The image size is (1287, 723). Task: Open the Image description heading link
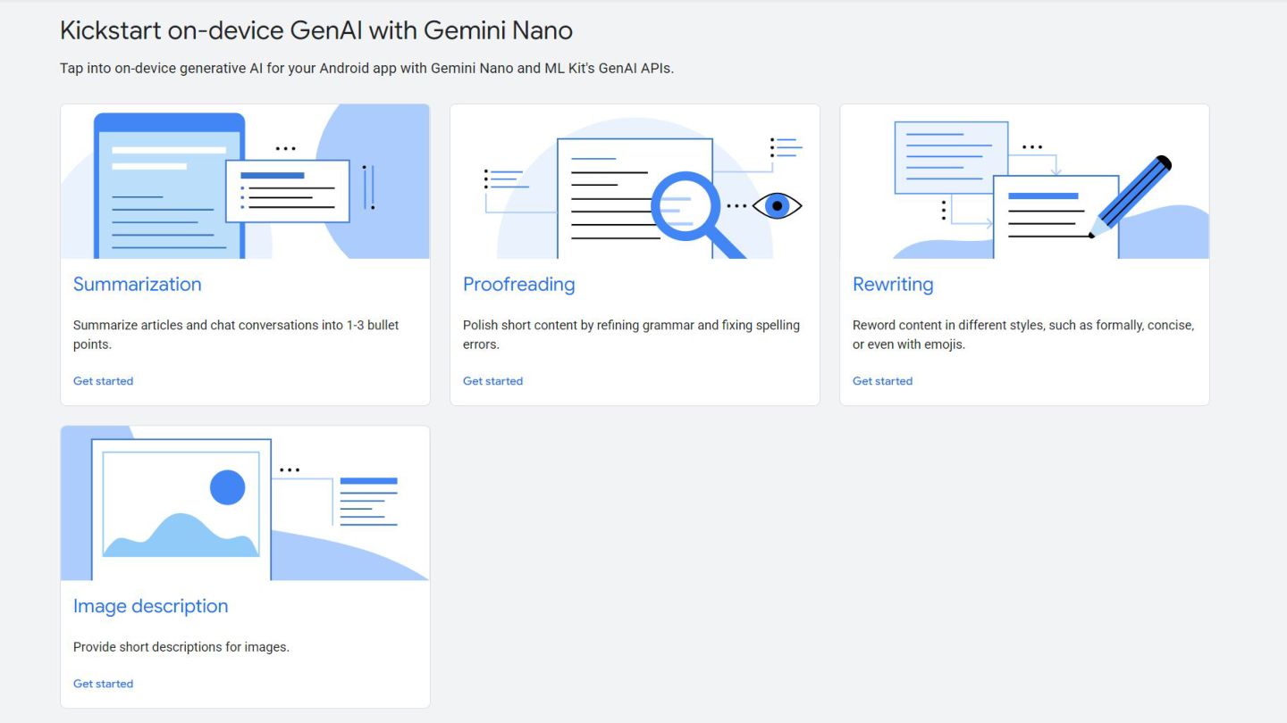coord(150,606)
